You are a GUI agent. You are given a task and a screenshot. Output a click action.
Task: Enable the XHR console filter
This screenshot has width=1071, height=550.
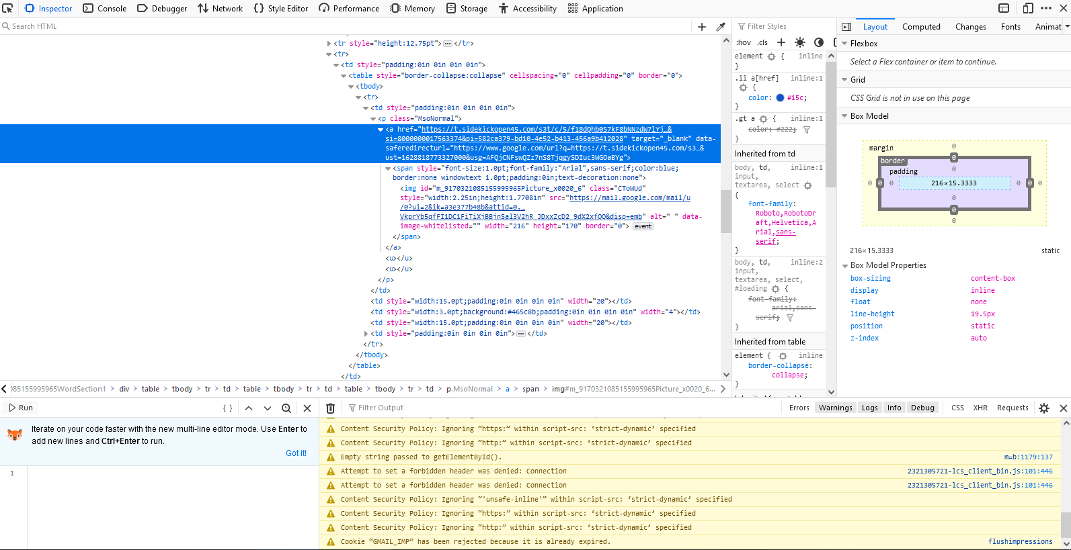tap(980, 408)
